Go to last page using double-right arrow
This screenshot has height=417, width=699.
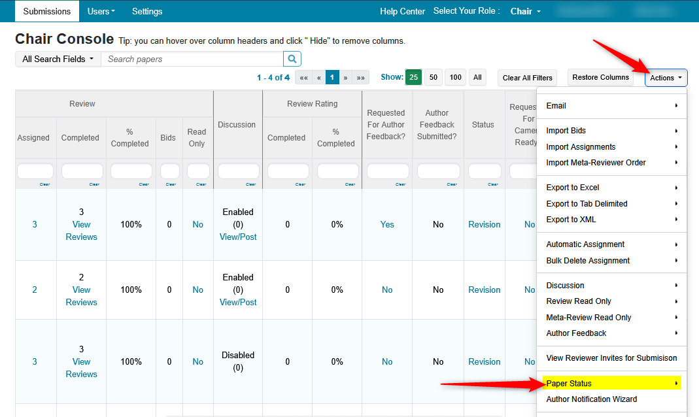coord(361,78)
